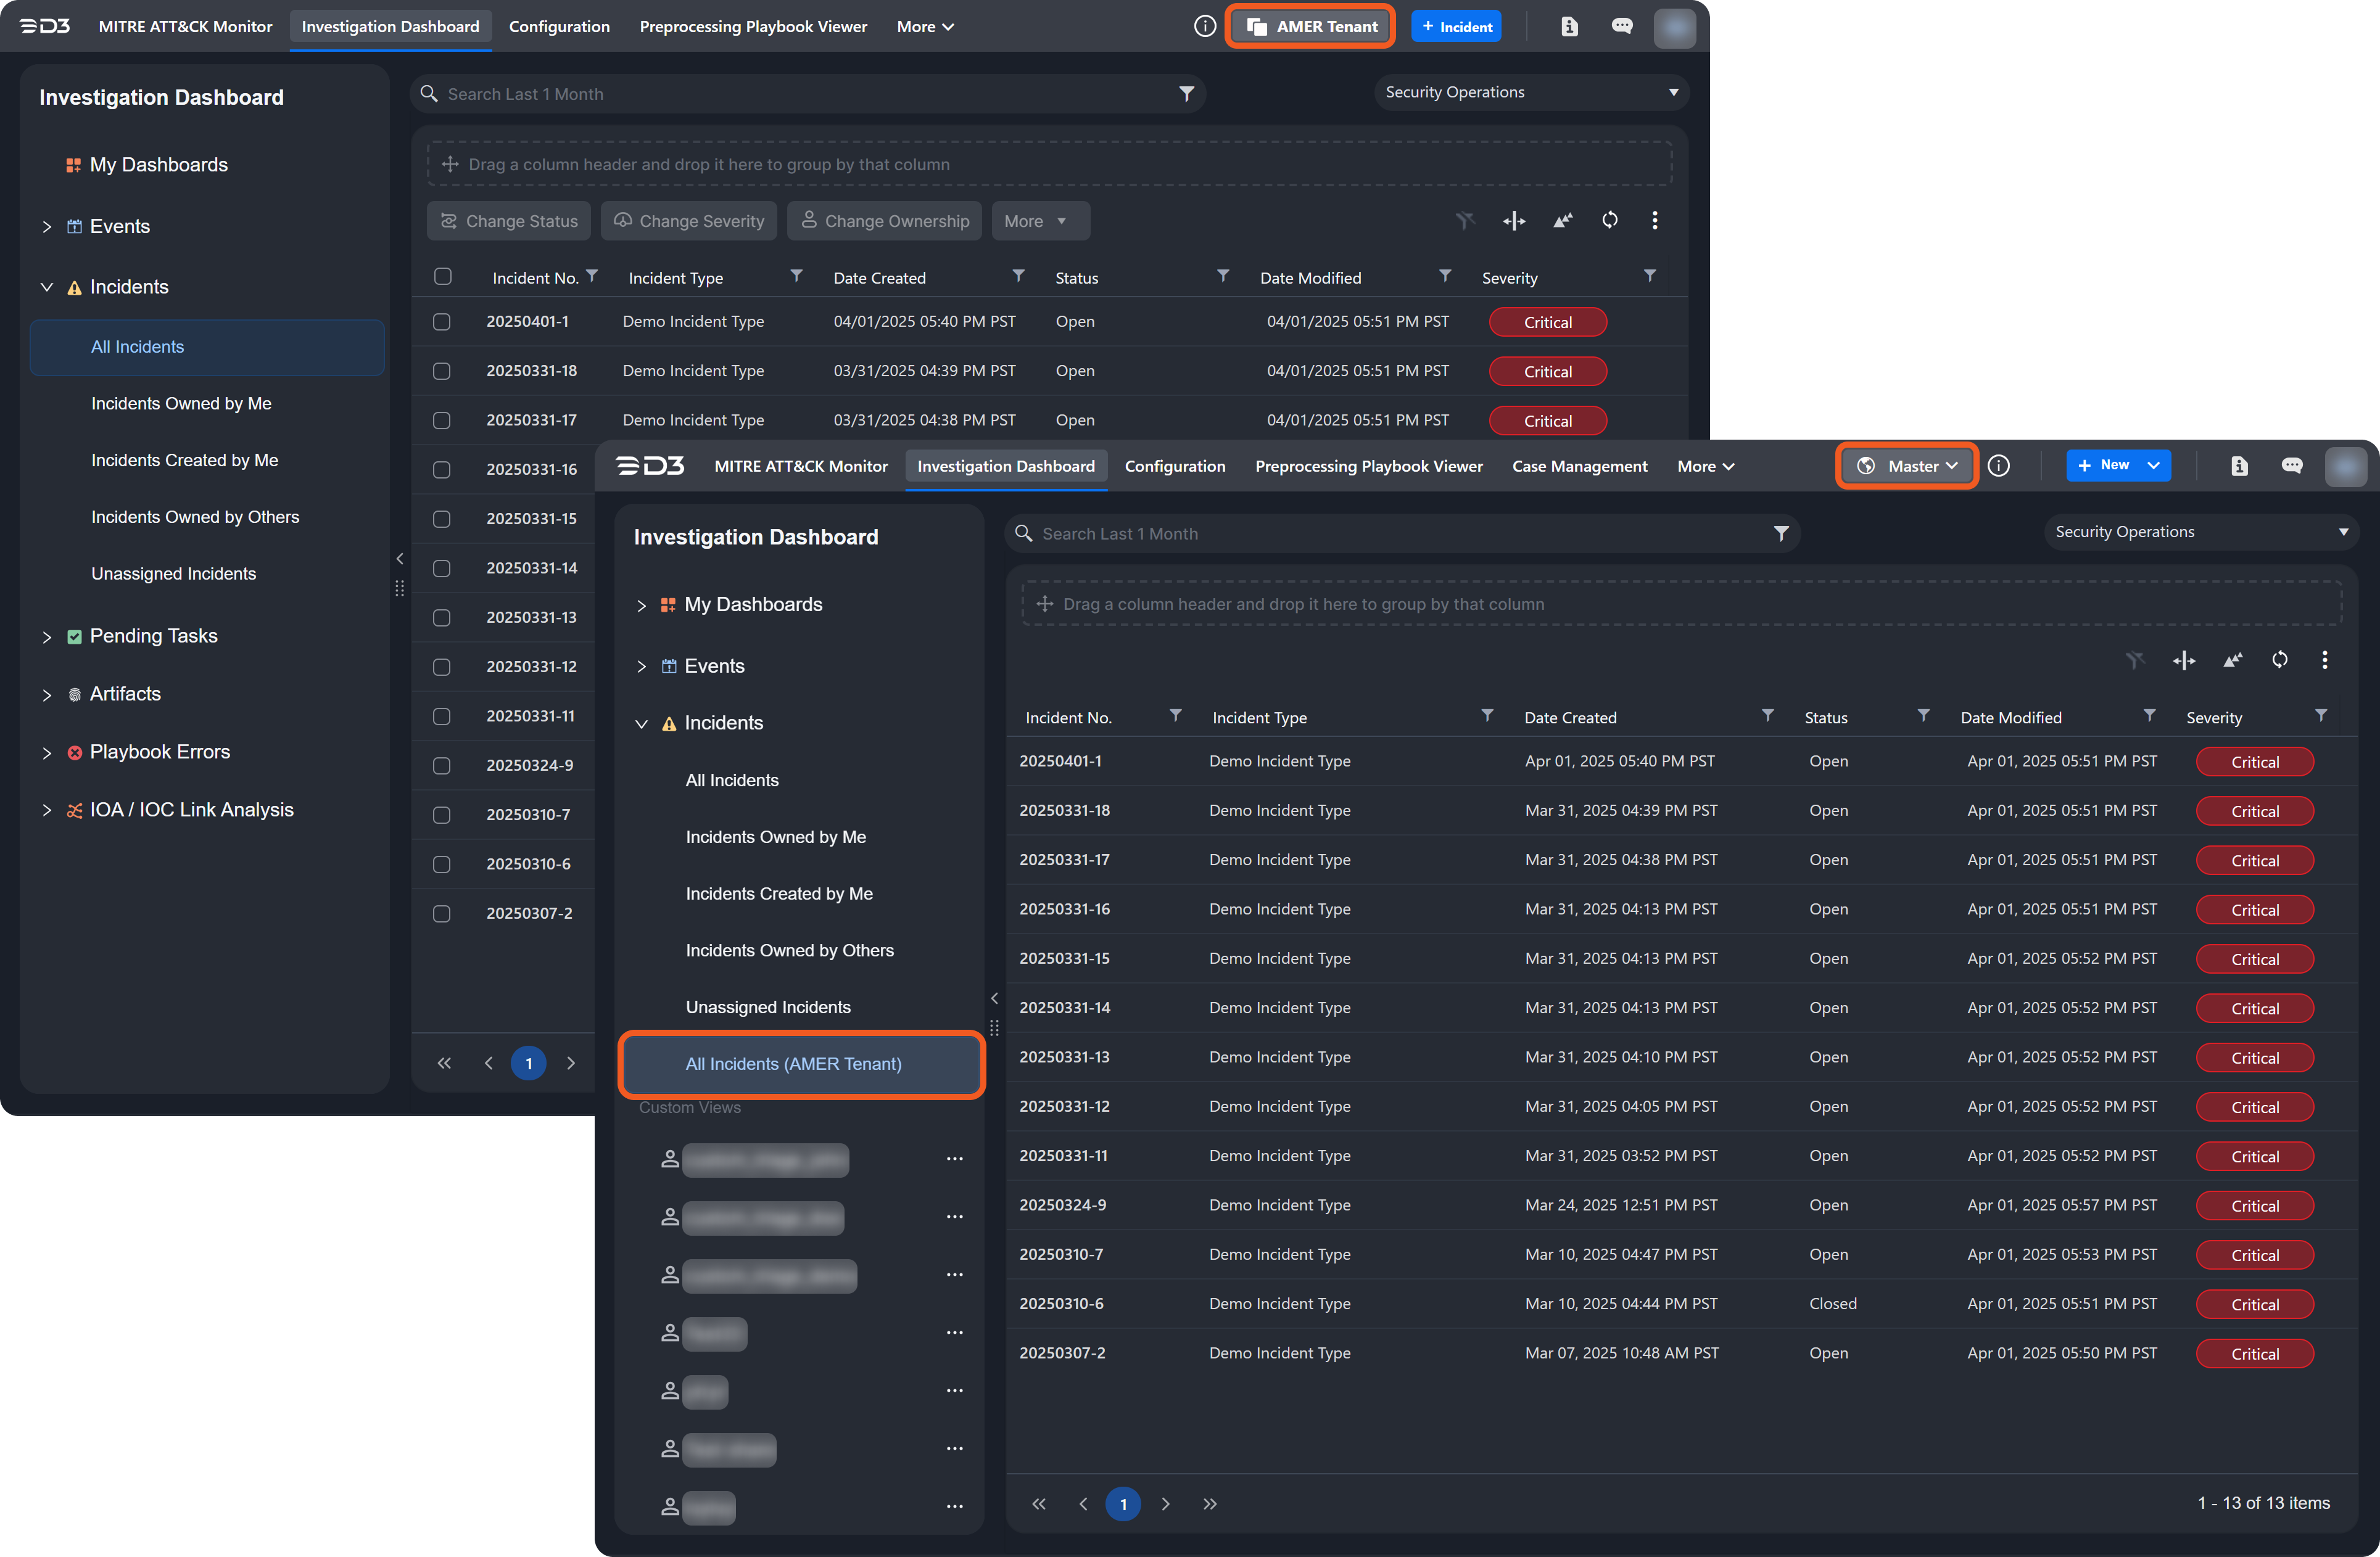
Task: Select All Incidents (AMER Tenant) view
Action: [793, 1063]
